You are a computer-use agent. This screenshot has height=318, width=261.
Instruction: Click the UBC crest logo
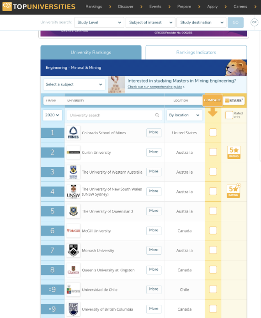tap(73, 309)
